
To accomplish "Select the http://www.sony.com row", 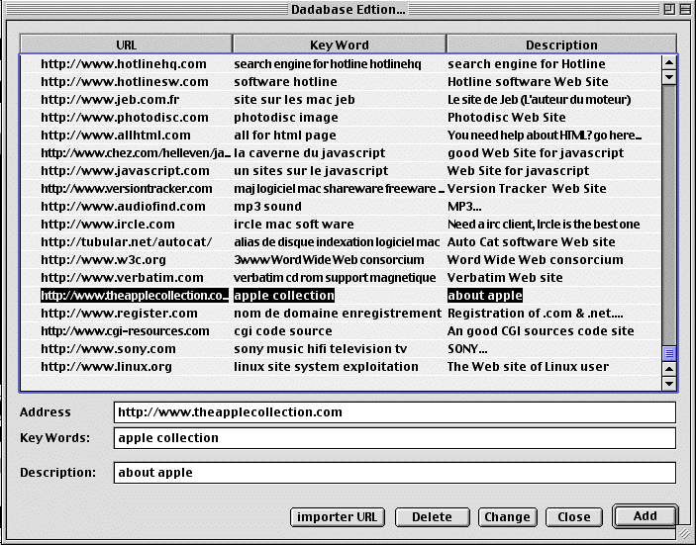I will coord(341,349).
